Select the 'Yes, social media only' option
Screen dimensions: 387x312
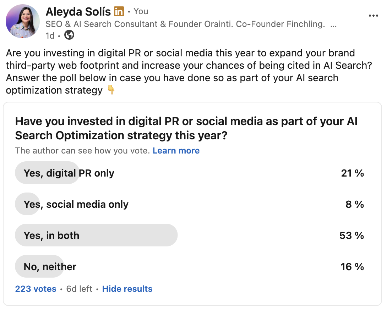coord(190,204)
